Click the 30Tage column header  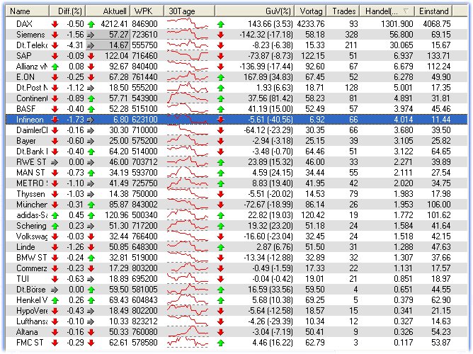click(x=190, y=11)
